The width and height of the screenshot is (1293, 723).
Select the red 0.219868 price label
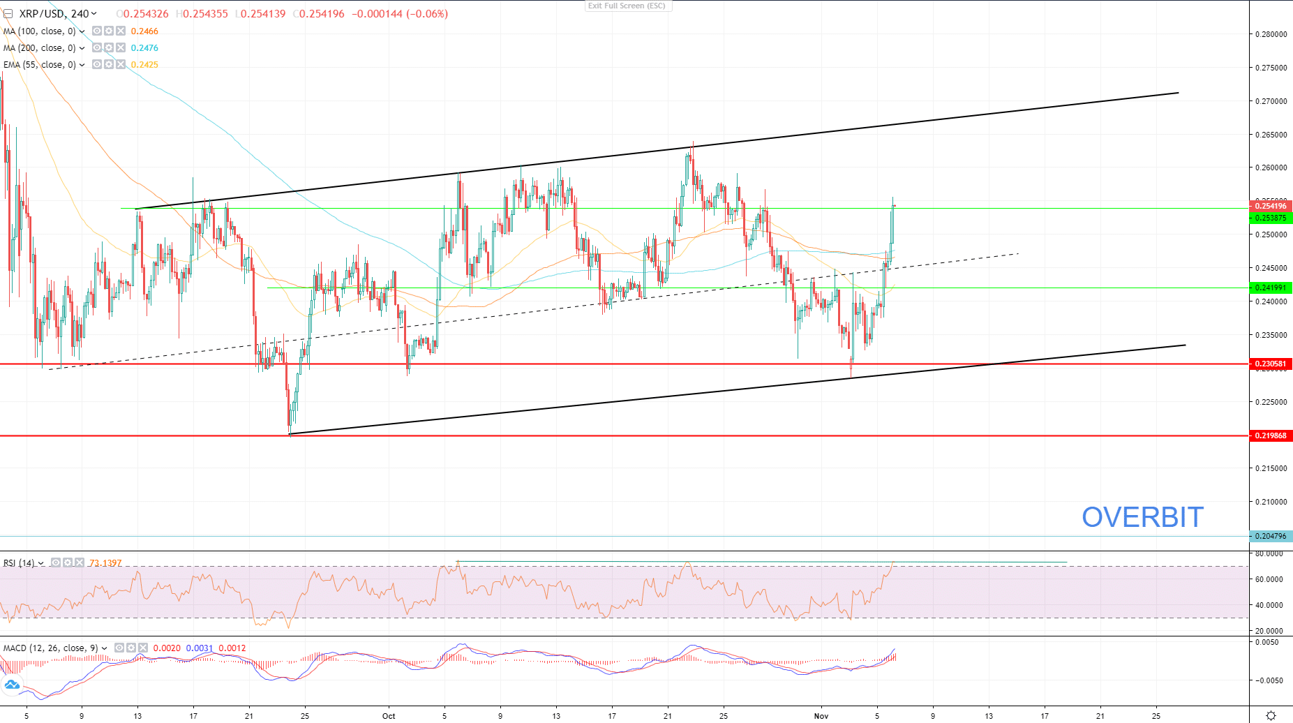point(1271,435)
